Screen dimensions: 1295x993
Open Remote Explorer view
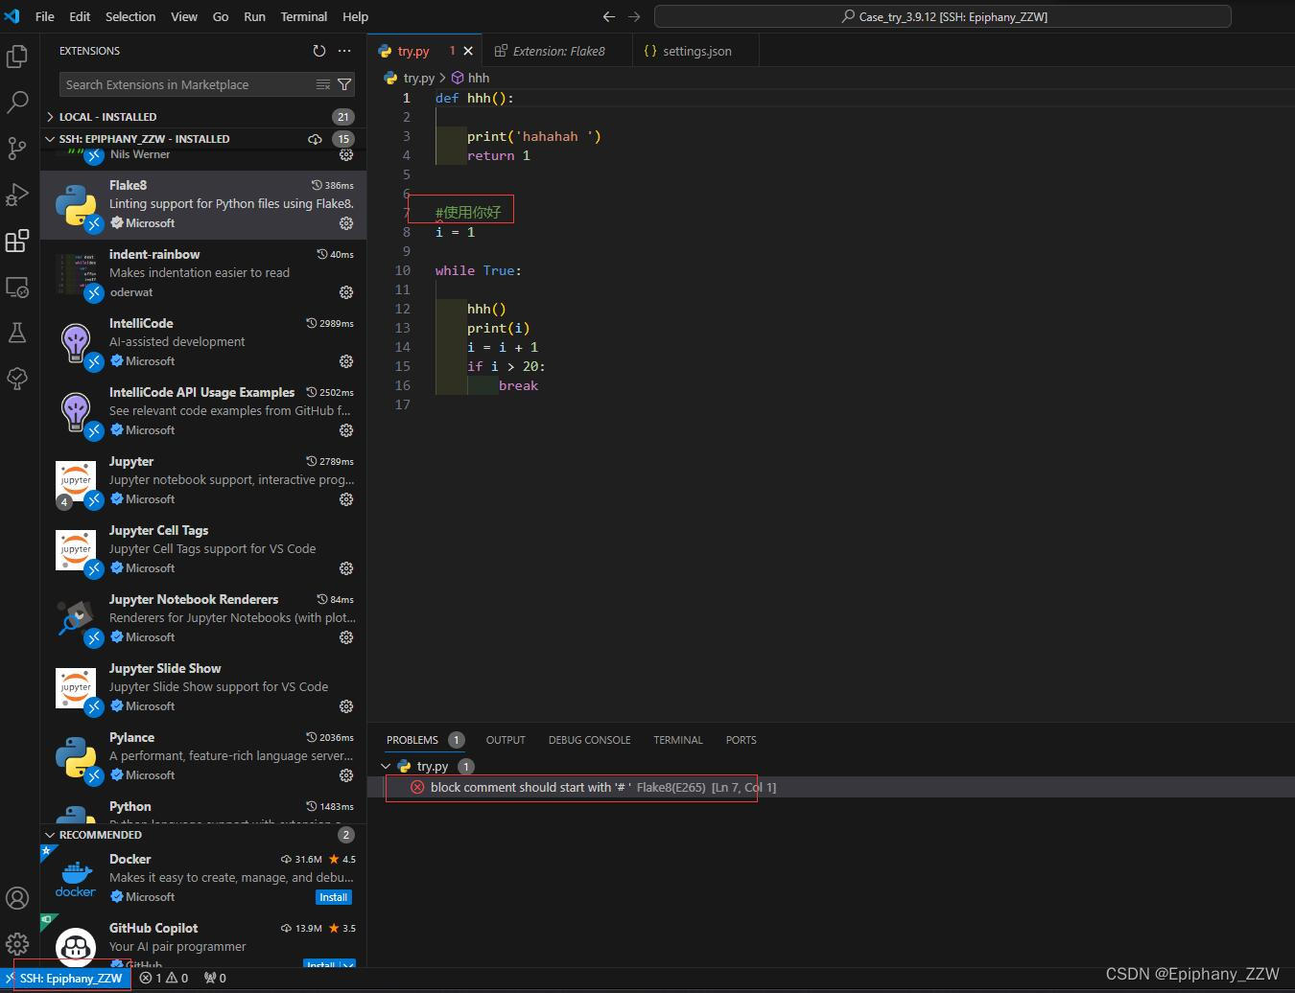click(17, 287)
